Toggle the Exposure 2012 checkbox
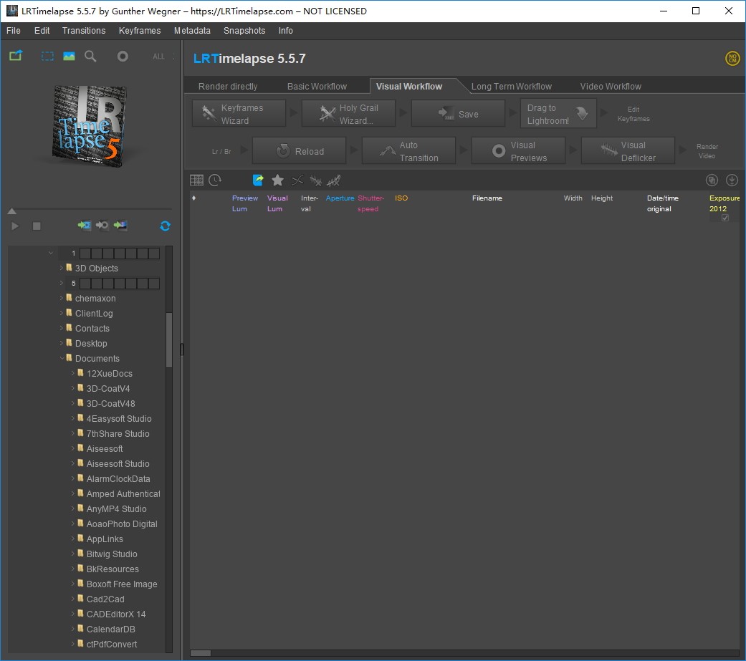 tap(725, 218)
